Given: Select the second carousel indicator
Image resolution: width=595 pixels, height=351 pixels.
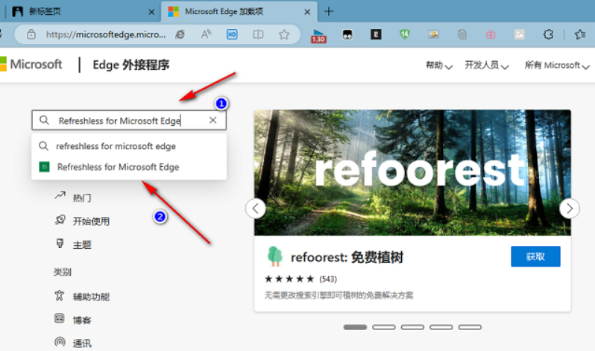Looking at the screenshot, I should pyautogui.click(x=384, y=327).
